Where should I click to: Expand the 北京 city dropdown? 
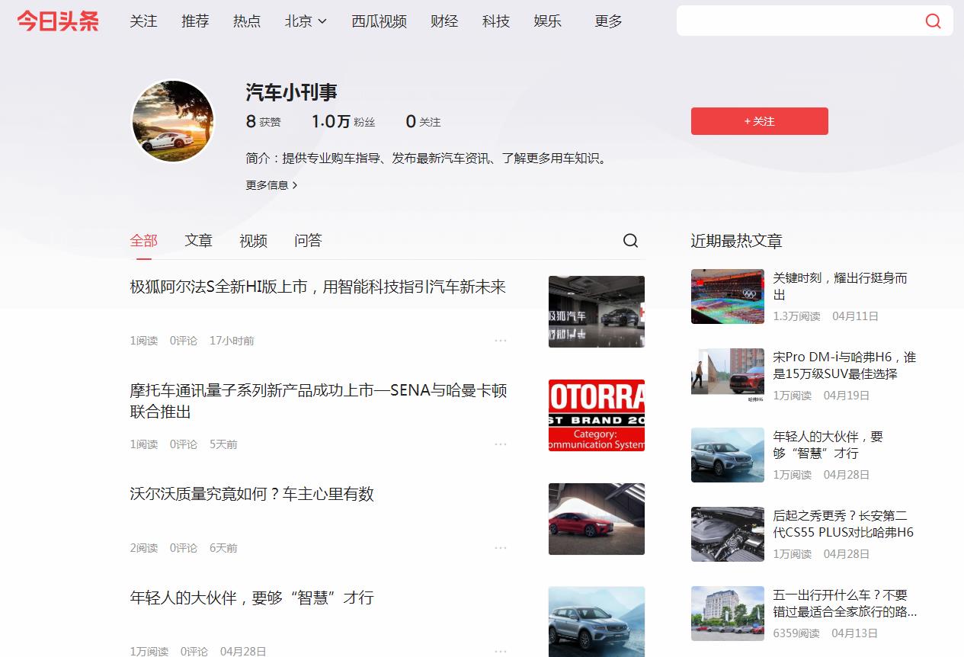click(306, 21)
